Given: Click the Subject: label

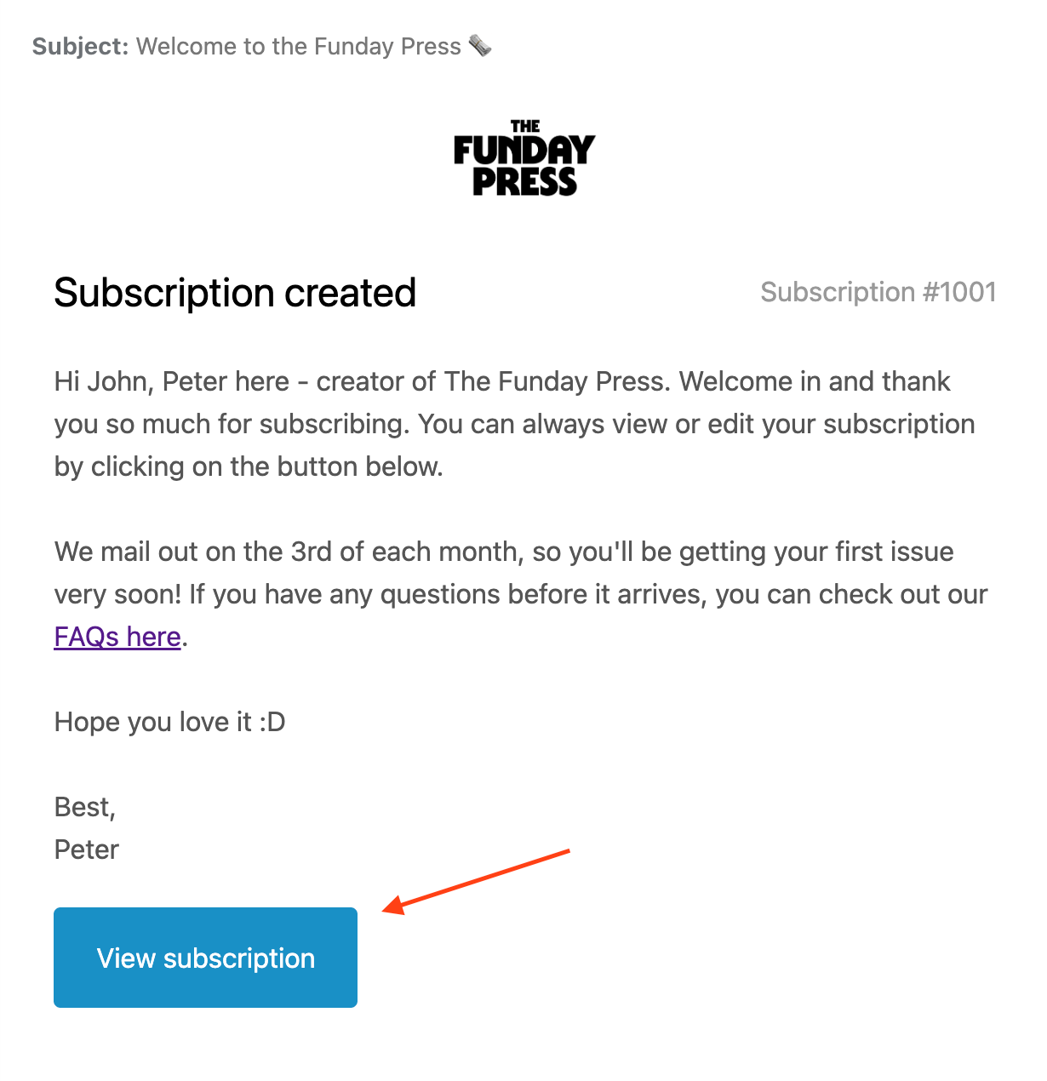Looking at the screenshot, I should coord(81,47).
